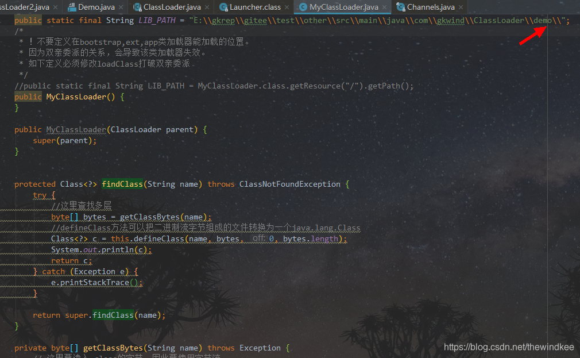The image size is (580, 358).
Task: Close the ClassLoader.java tab
Action: tap(207, 7)
